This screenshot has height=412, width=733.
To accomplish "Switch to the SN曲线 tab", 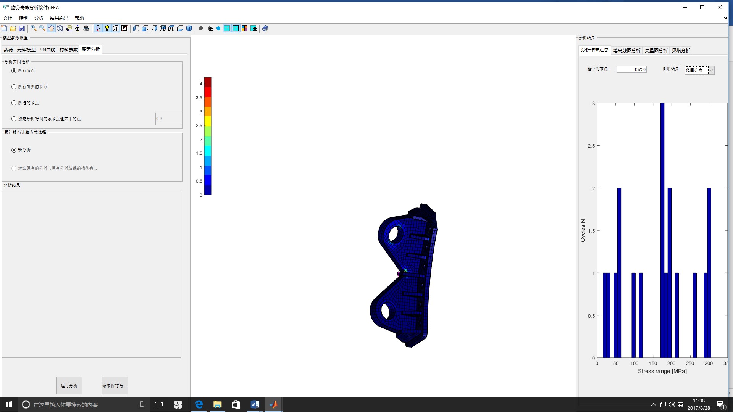I will [x=48, y=50].
